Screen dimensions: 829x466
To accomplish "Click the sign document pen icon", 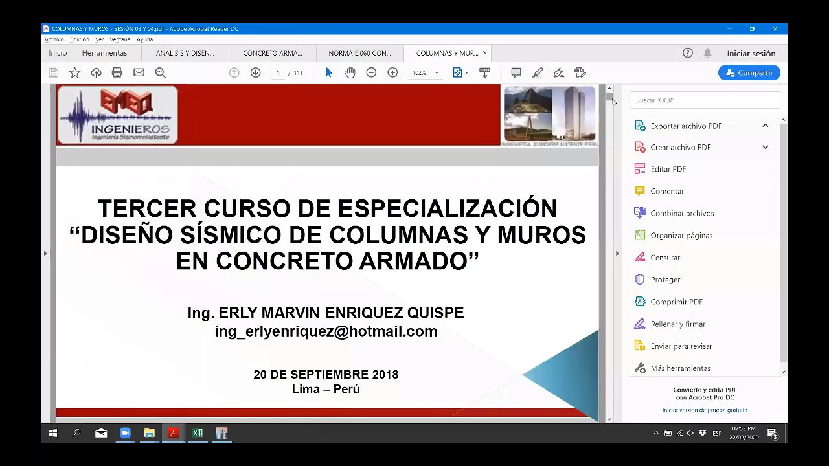I will (559, 73).
